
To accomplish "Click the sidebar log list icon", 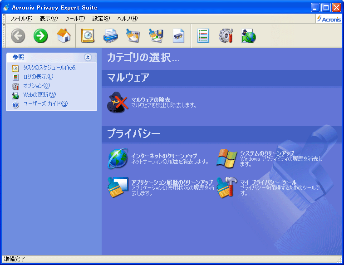I will click(x=15, y=77).
